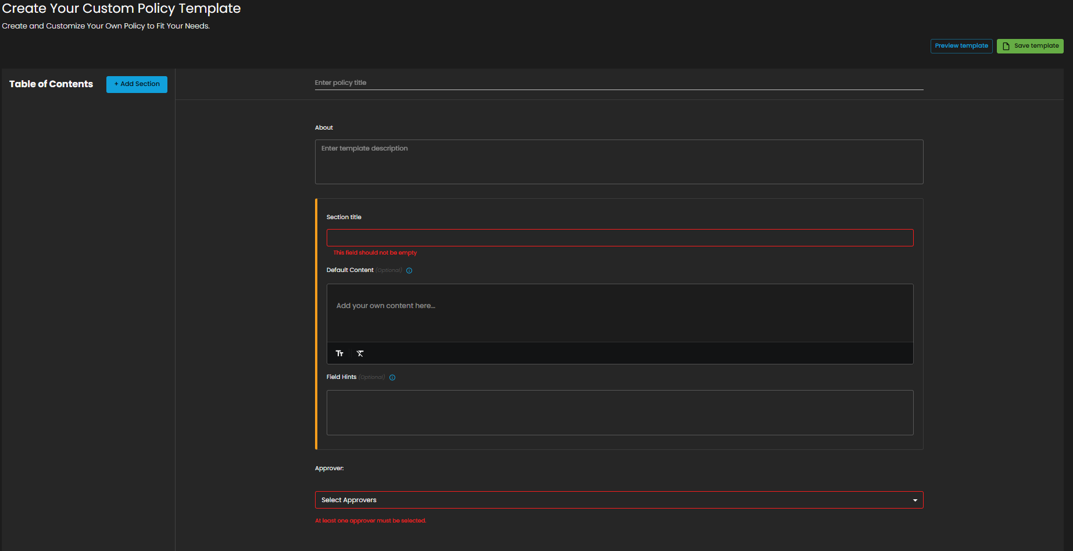The image size is (1073, 551).
Task: Click the Create Your Custom Policy Template heading
Action: pyautogui.click(x=121, y=9)
